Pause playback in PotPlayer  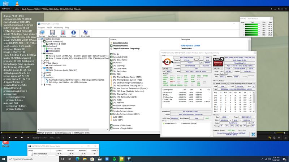click(3, 138)
